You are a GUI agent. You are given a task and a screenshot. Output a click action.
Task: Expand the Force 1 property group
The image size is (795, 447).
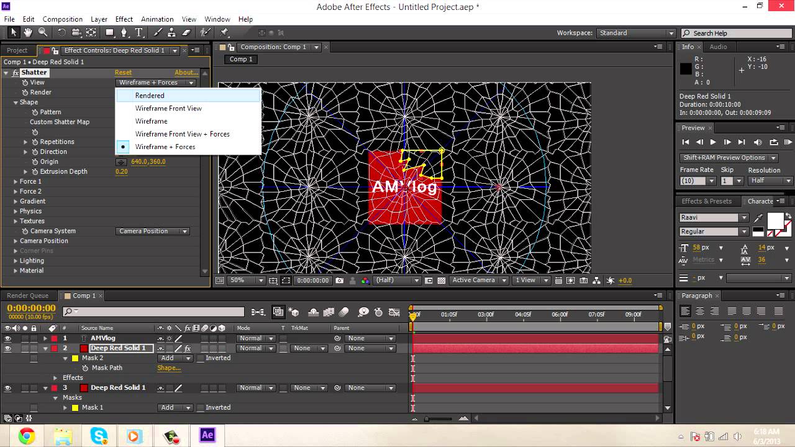tap(16, 182)
